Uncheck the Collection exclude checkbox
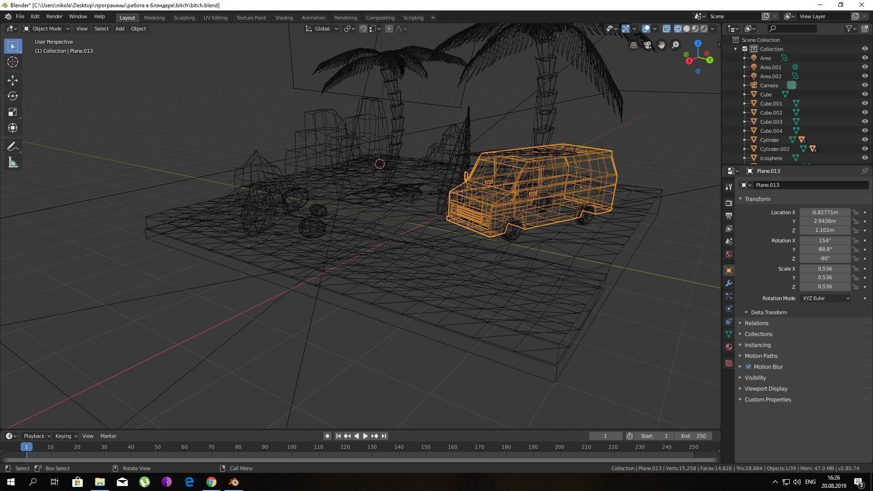873x491 pixels. click(745, 49)
